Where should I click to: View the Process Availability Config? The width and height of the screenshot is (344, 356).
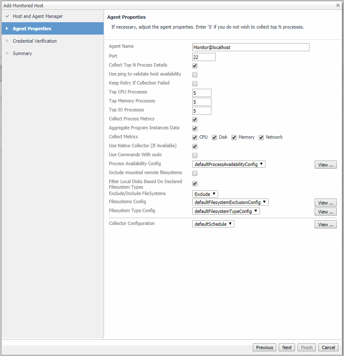(325, 165)
